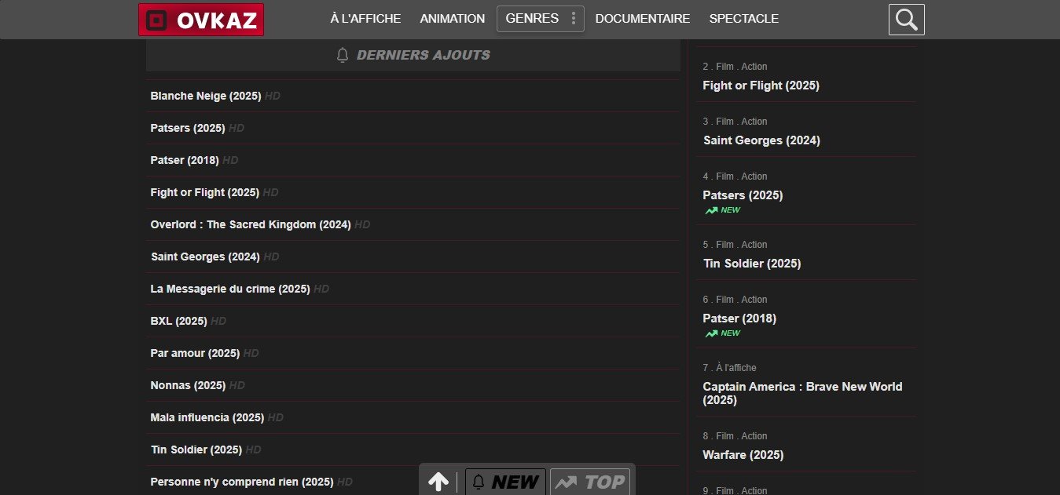1060x495 pixels.
Task: Click the HD tag beside Blanche Neige
Action: 272,96
